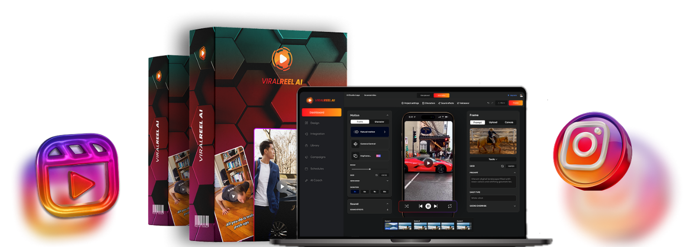
Task: Open Library in the sidebar
Action: pos(315,145)
